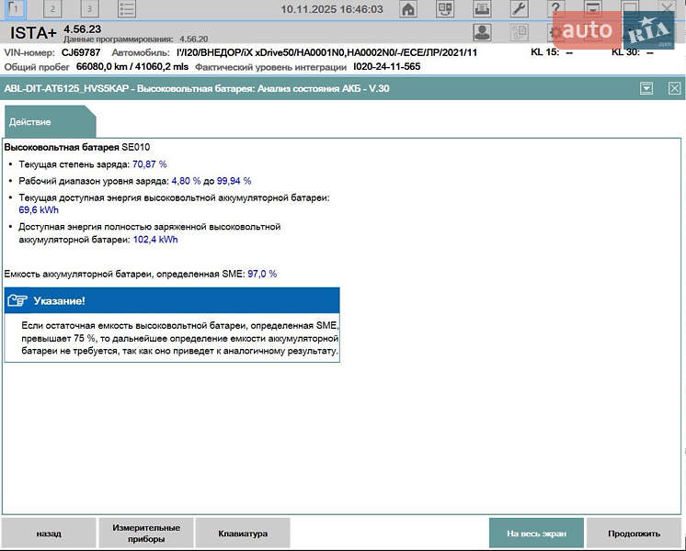Collapse panel with header dropdown arrow
686x551 pixels.
[x=646, y=88]
